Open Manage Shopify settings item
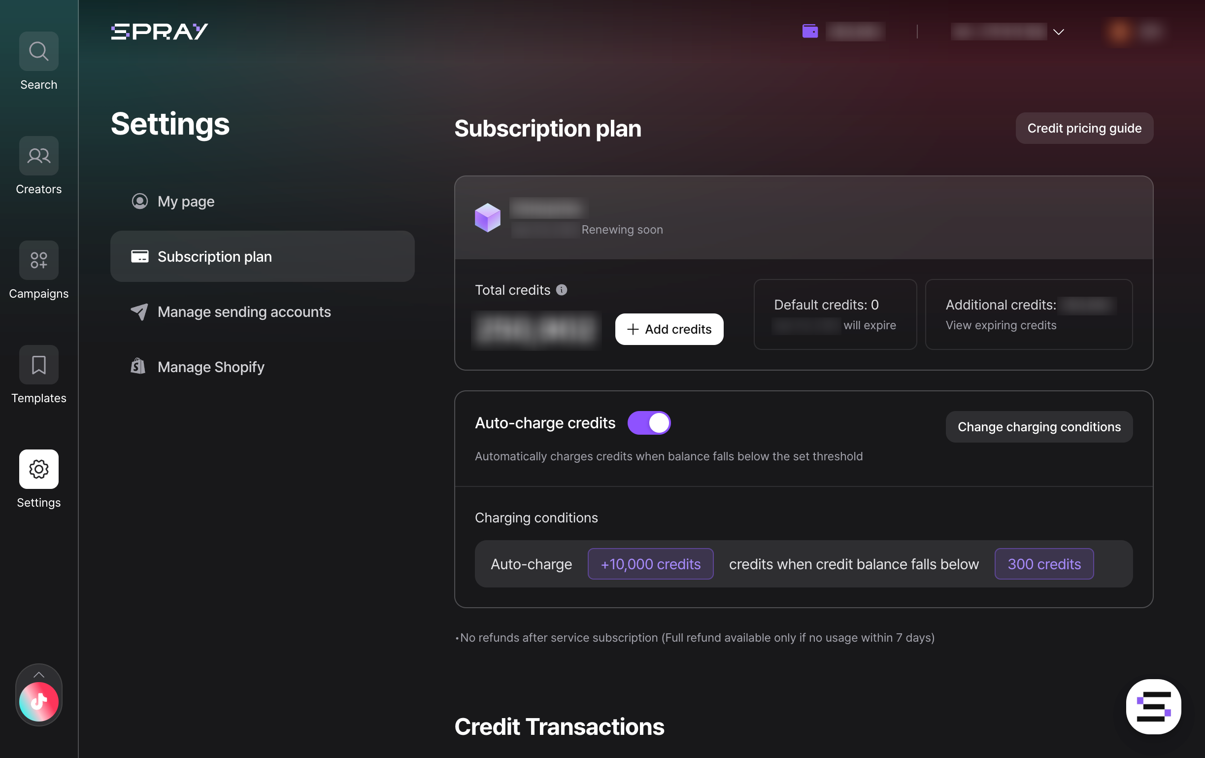This screenshot has height=758, width=1205. [211, 367]
